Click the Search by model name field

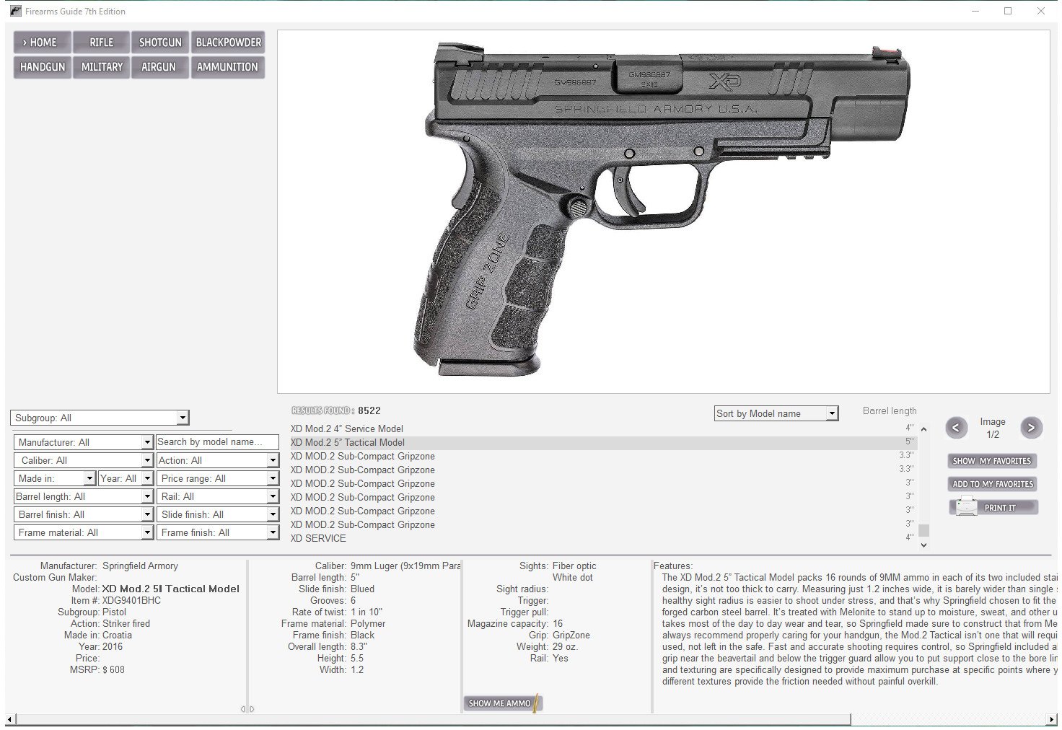[217, 442]
